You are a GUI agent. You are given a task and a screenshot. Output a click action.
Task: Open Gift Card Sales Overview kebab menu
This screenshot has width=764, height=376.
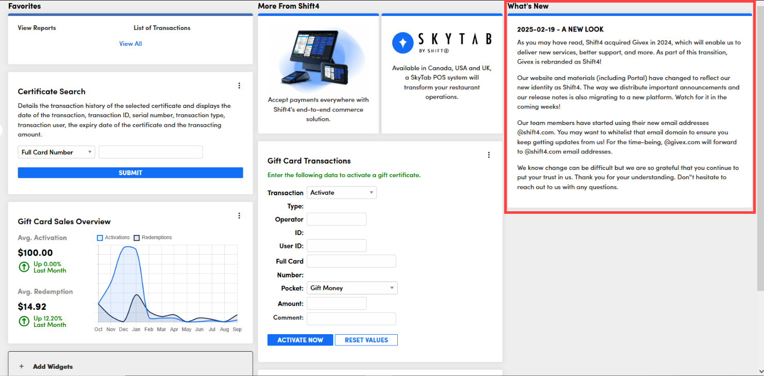pyautogui.click(x=239, y=216)
